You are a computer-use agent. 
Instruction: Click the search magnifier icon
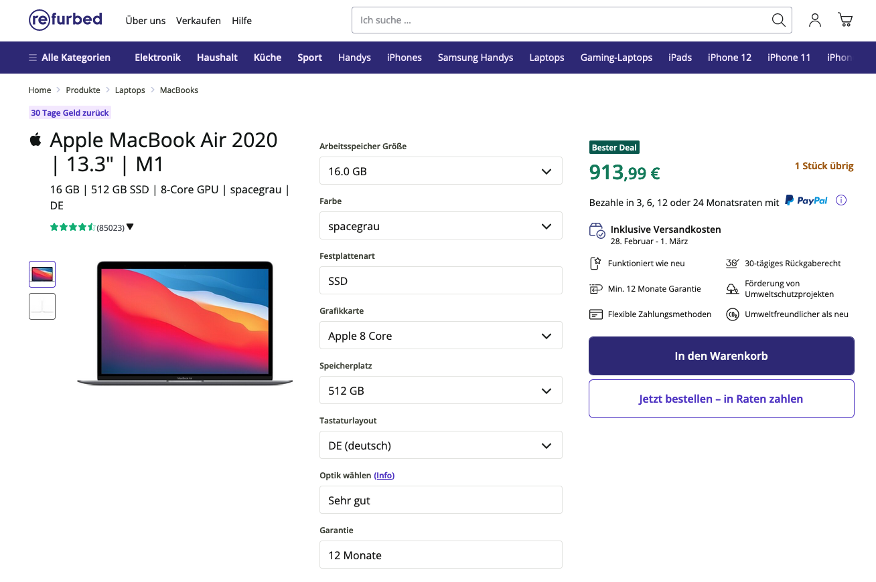click(778, 20)
